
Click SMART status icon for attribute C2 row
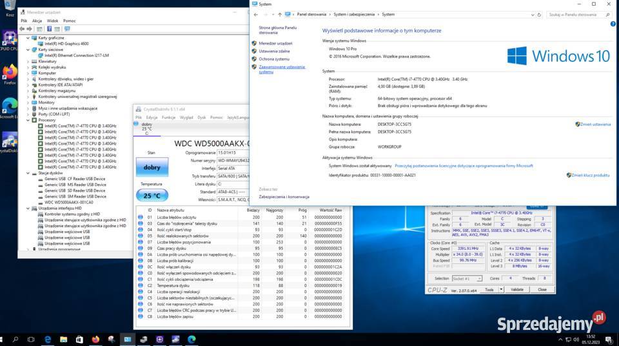pos(140,285)
